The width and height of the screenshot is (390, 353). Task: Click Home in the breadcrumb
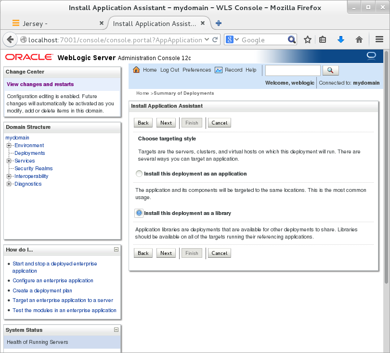coord(143,93)
